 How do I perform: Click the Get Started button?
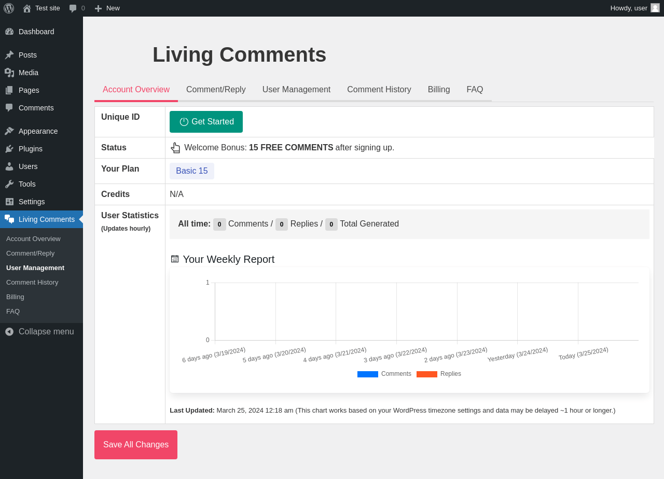(x=206, y=122)
